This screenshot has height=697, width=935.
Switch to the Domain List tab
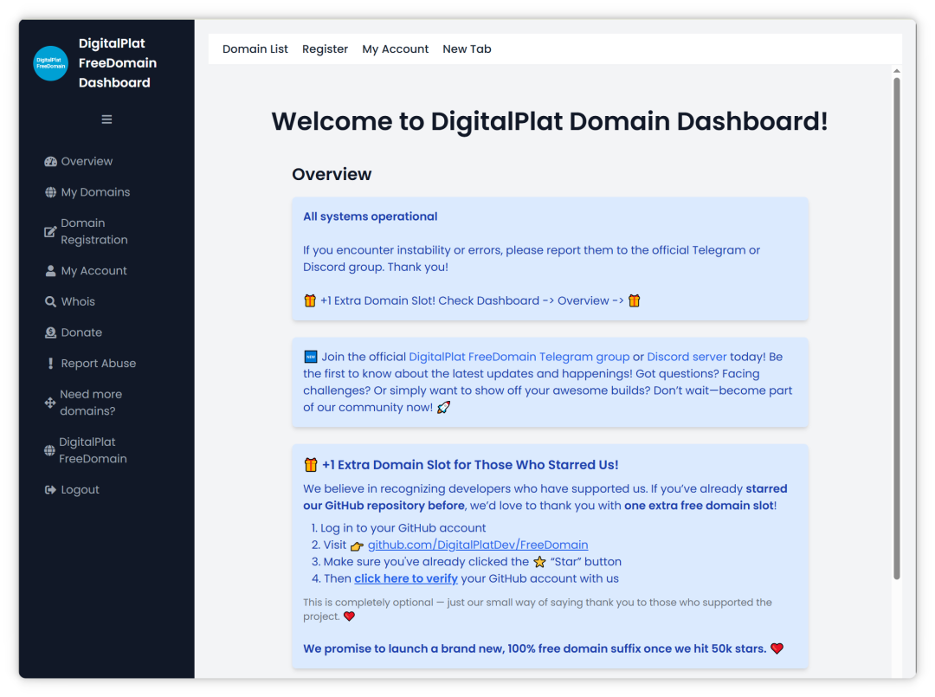pos(255,49)
